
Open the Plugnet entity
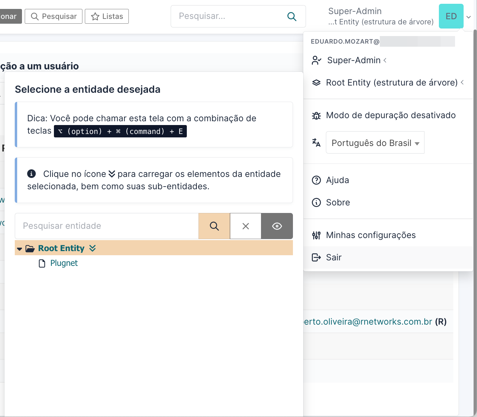point(64,263)
